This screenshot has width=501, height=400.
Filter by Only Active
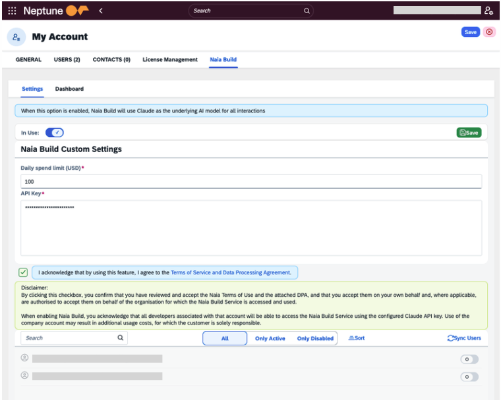pyautogui.click(x=270, y=338)
